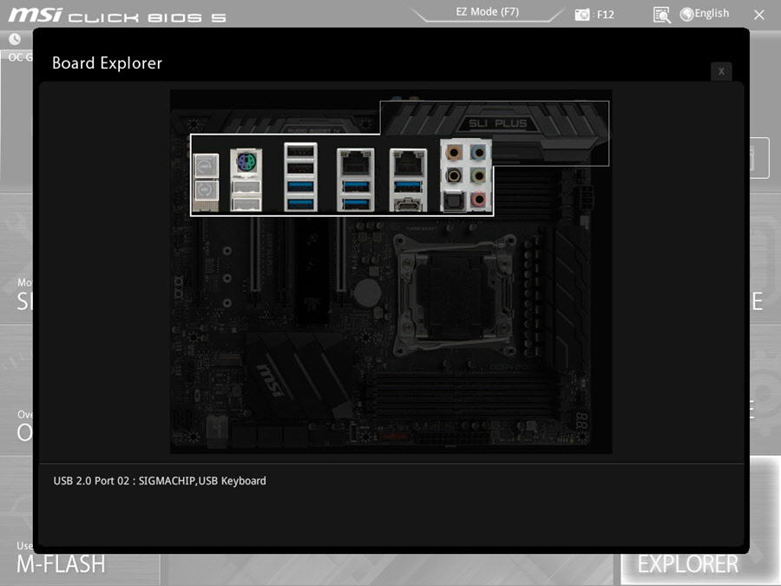Select the optical S/PDIF output port

point(454,201)
